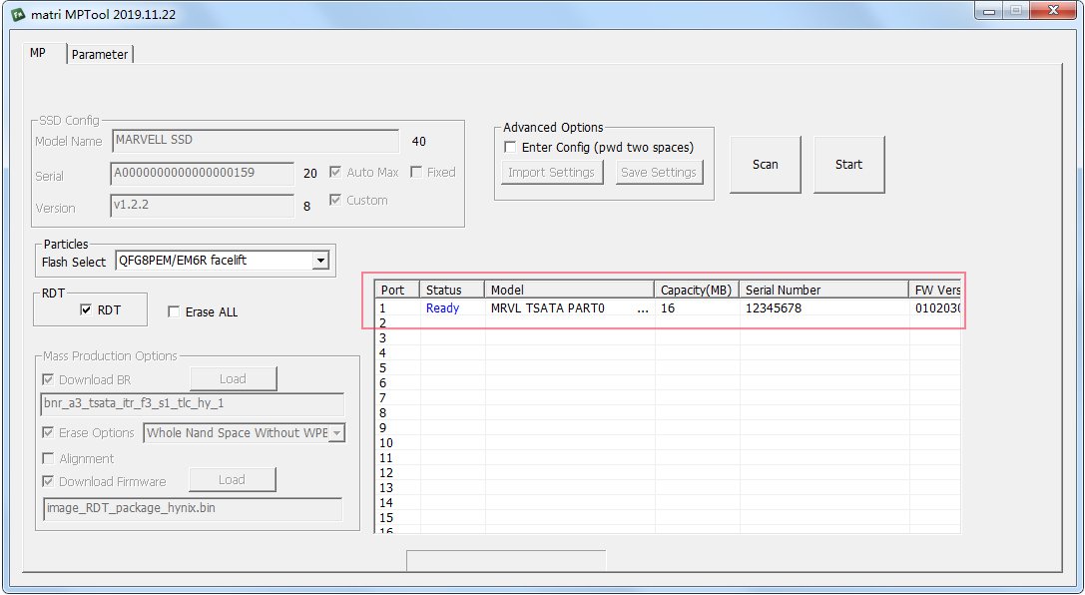Viewport: 1085px width, 595px height.
Task: Click the Port column header
Action: point(397,290)
